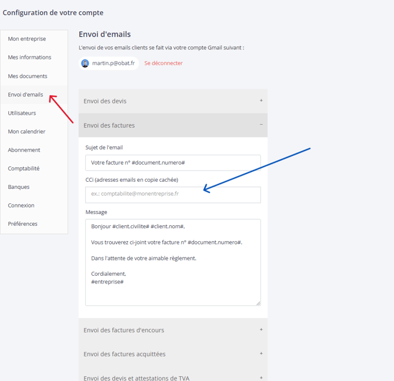Image resolution: width=394 pixels, height=381 pixels.
Task: Expand Envoi des devis et attestations de TVA
Action: point(173,376)
